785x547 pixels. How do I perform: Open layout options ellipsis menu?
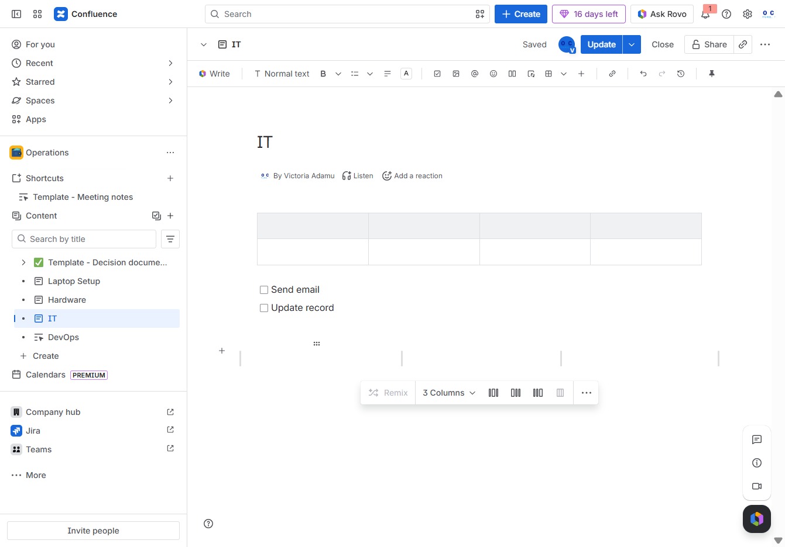coord(587,393)
